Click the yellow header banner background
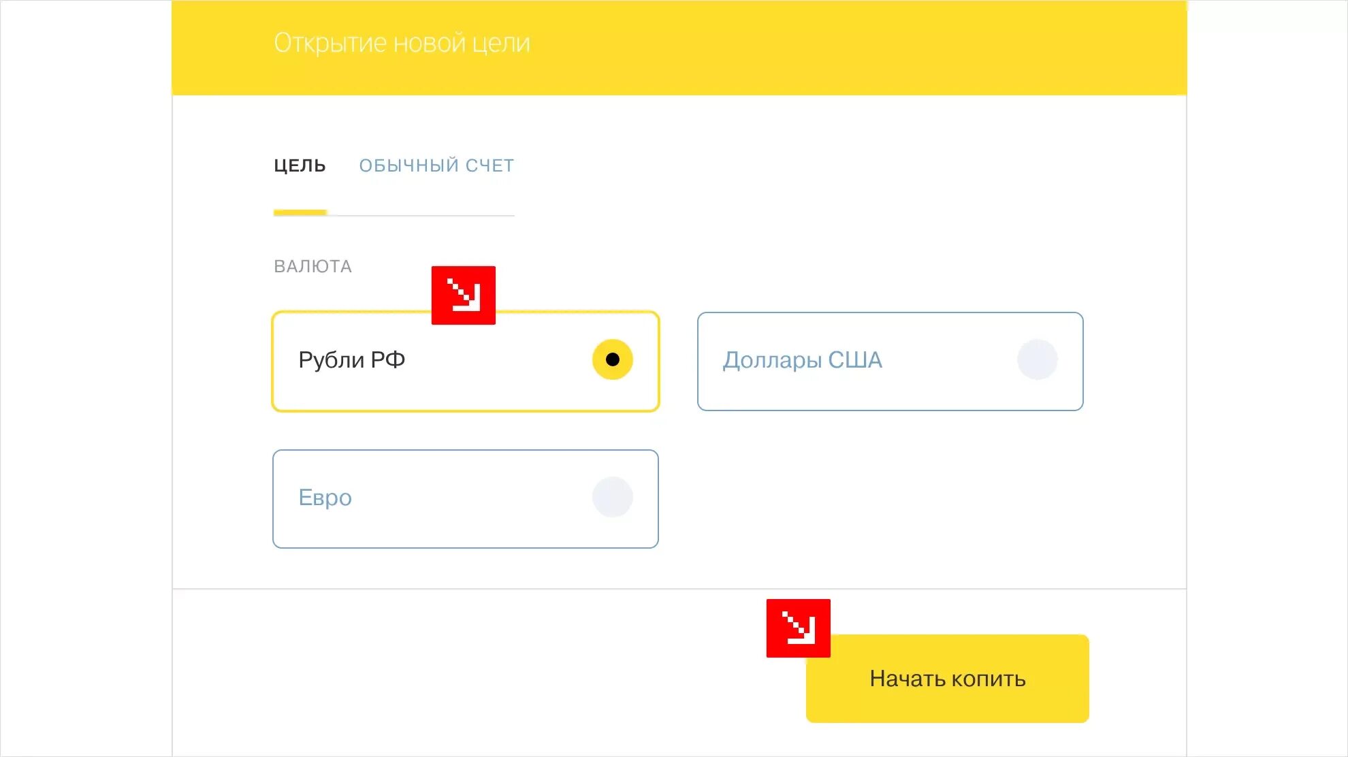The height and width of the screenshot is (757, 1348). pos(817,48)
